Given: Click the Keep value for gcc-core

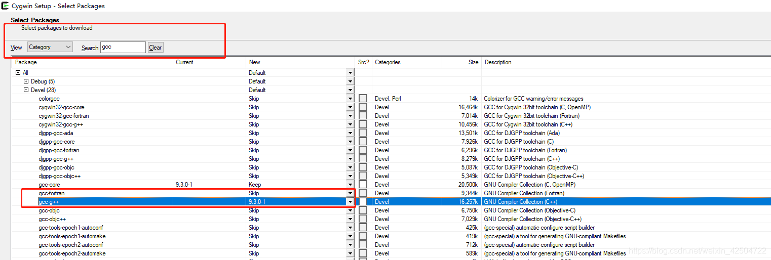Looking at the screenshot, I should click(255, 185).
